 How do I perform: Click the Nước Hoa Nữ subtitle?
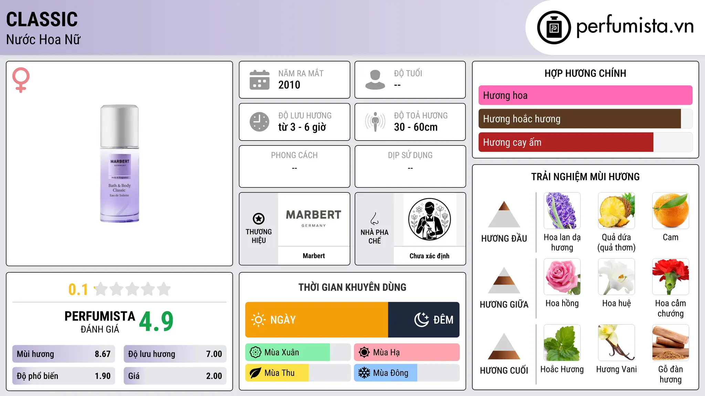coord(43,40)
